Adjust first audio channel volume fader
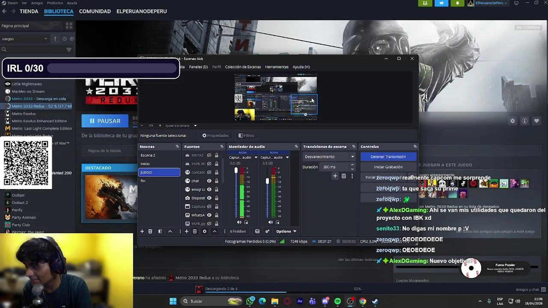The width and height of the screenshot is (548, 308). click(x=236, y=171)
